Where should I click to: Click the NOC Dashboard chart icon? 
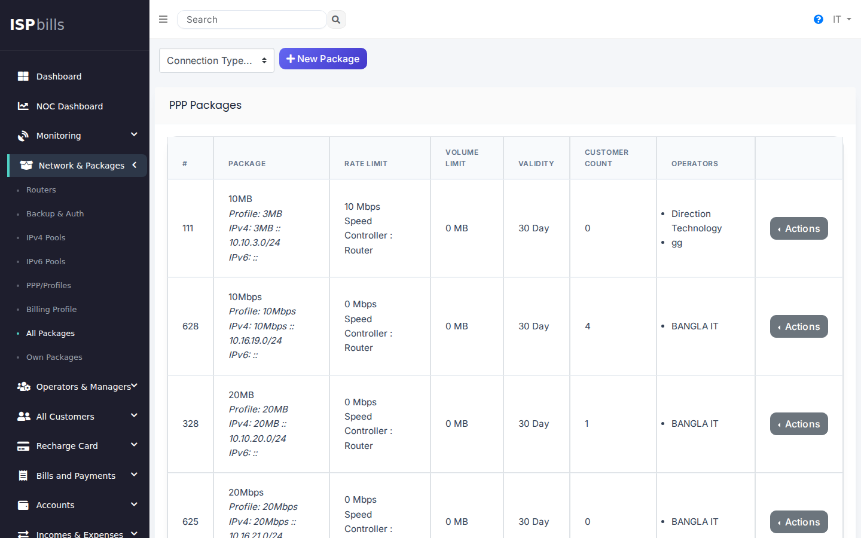(23, 106)
